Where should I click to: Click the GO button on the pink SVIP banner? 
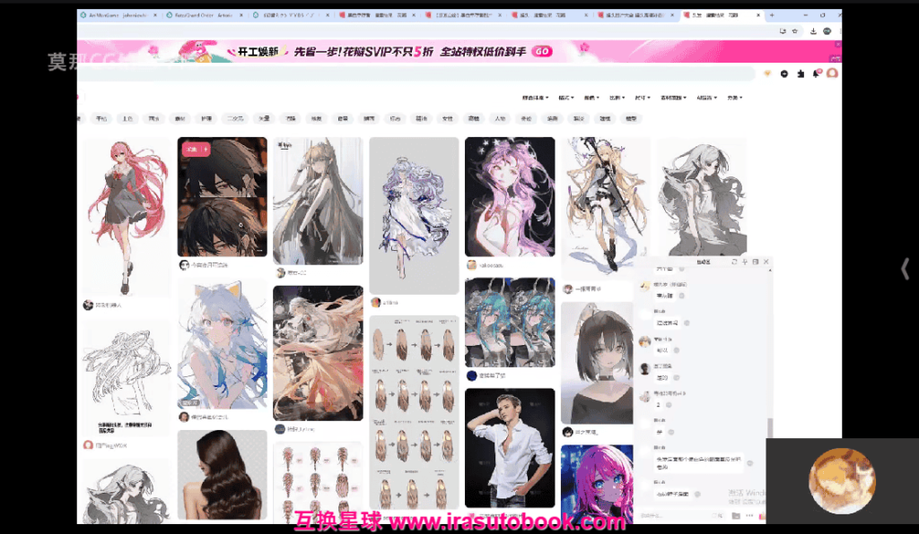coord(542,51)
